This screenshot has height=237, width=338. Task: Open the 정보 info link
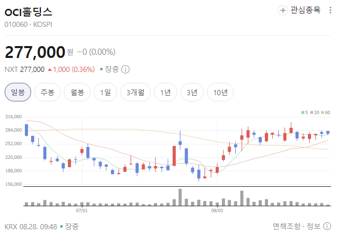coord(314,226)
